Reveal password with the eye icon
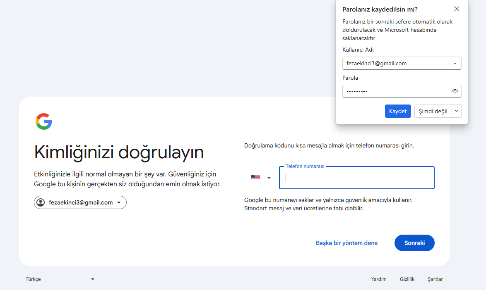Image resolution: width=486 pixels, height=290 pixels. click(x=455, y=92)
